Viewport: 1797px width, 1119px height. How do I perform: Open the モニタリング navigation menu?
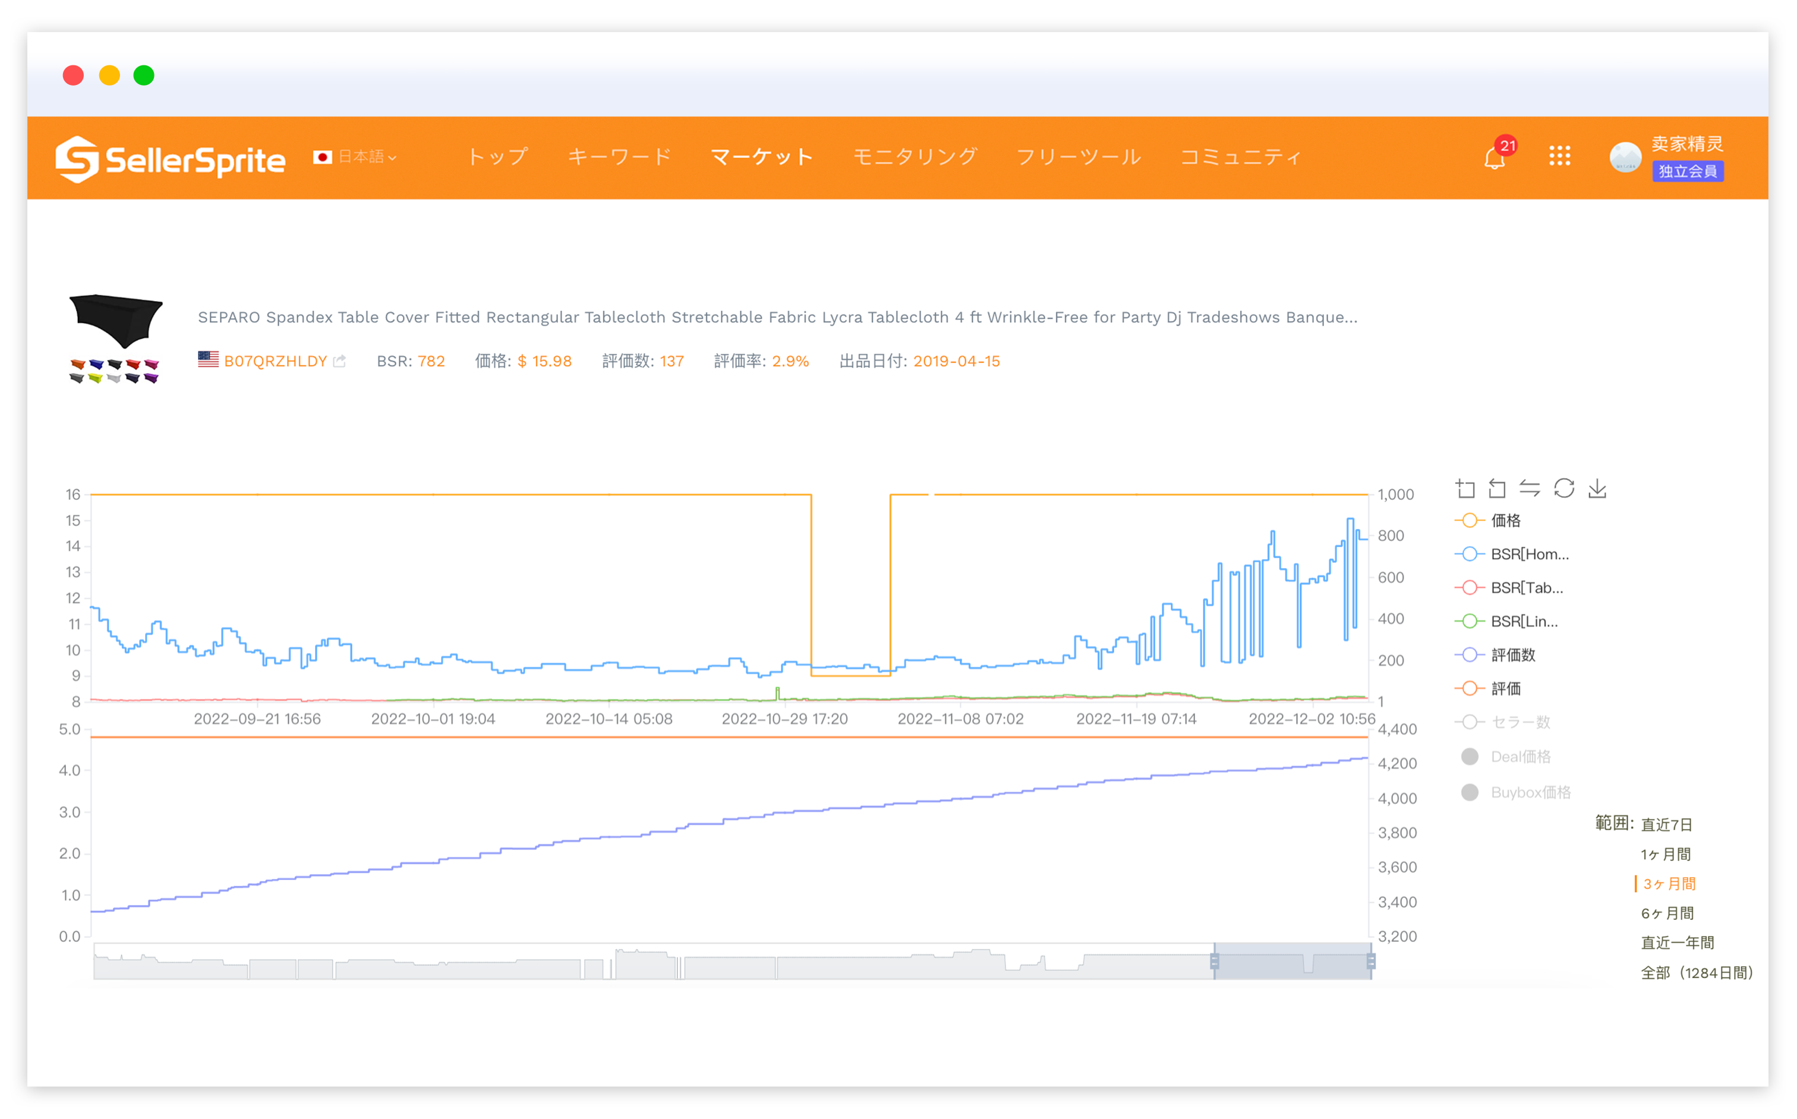[x=915, y=157]
